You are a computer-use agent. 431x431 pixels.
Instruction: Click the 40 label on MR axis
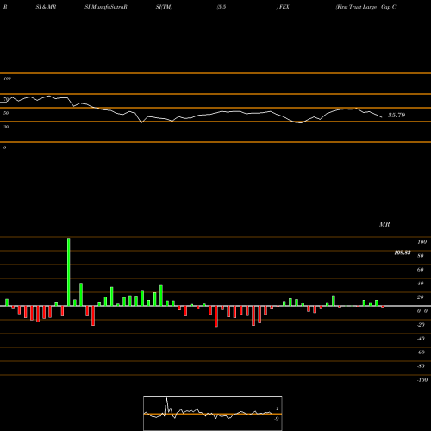click(421, 284)
